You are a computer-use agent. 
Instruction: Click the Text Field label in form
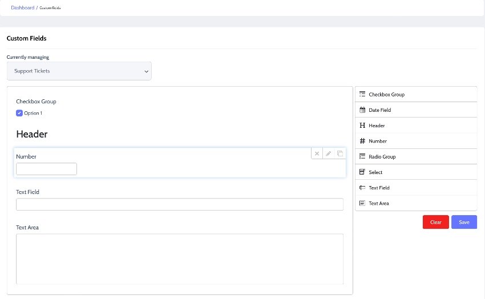27,192
